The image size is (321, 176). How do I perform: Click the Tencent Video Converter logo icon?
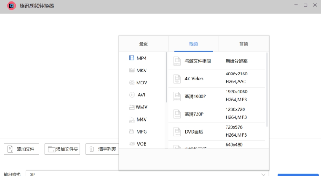12,6
